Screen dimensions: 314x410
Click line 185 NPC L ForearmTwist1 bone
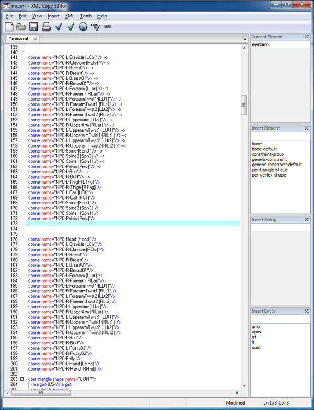click(x=72, y=286)
